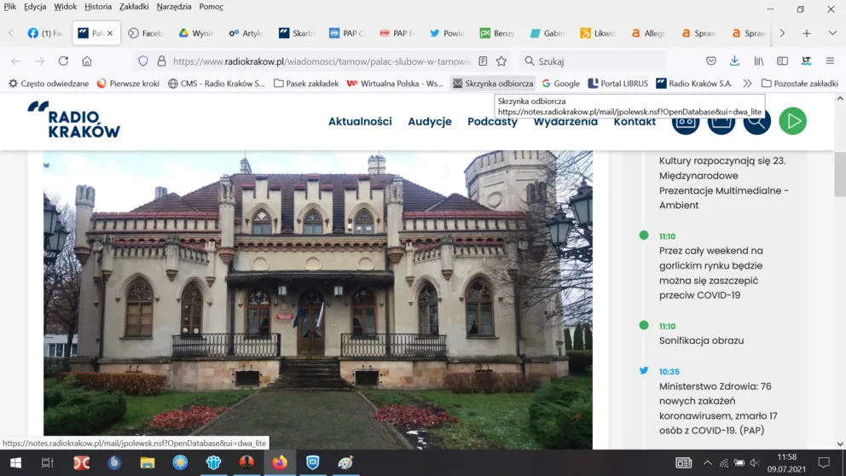Open the Widok menu
Screen dimensions: 846x476
click(x=66, y=7)
